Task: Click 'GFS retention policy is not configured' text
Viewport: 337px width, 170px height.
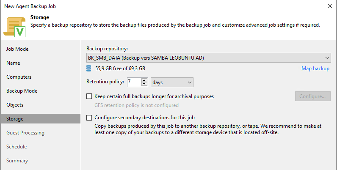Action: click(x=136, y=105)
